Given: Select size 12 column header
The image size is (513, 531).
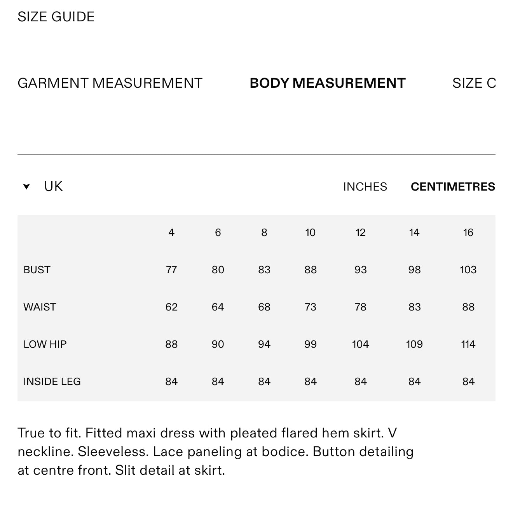Looking at the screenshot, I should click(360, 233).
